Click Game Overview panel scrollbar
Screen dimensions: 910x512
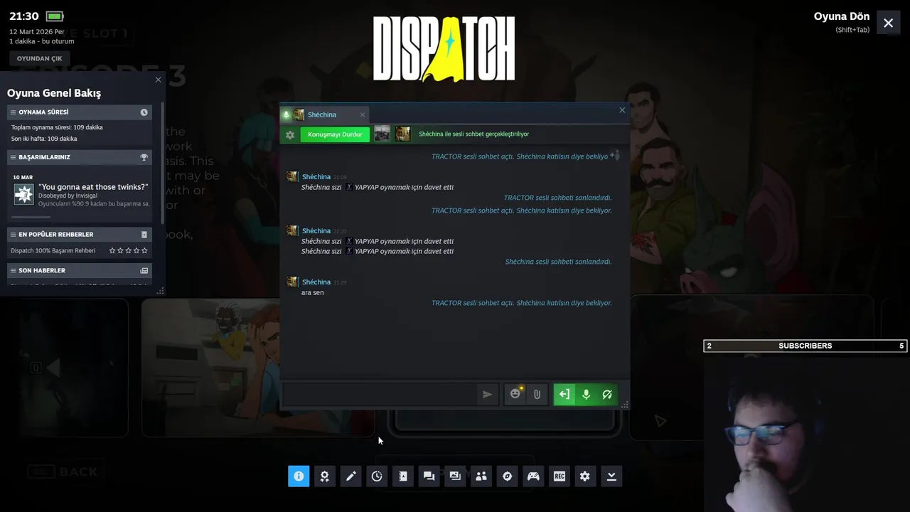tap(163, 164)
